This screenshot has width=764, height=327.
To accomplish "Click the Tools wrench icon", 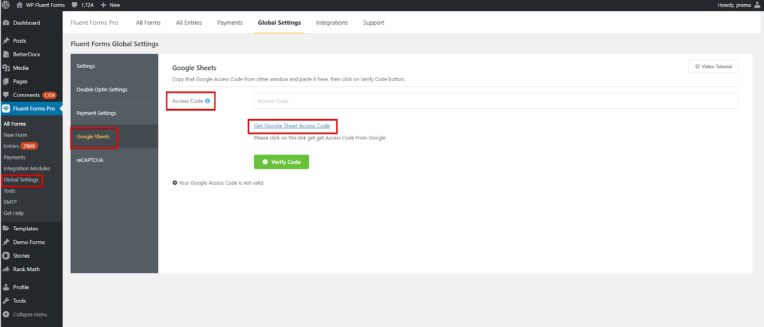I will [x=6, y=301].
